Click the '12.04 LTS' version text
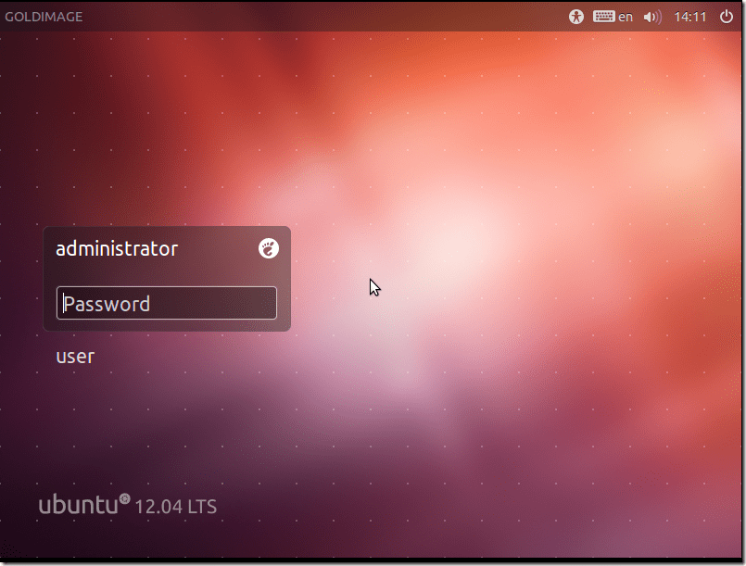This screenshot has height=566, width=746. click(x=176, y=507)
